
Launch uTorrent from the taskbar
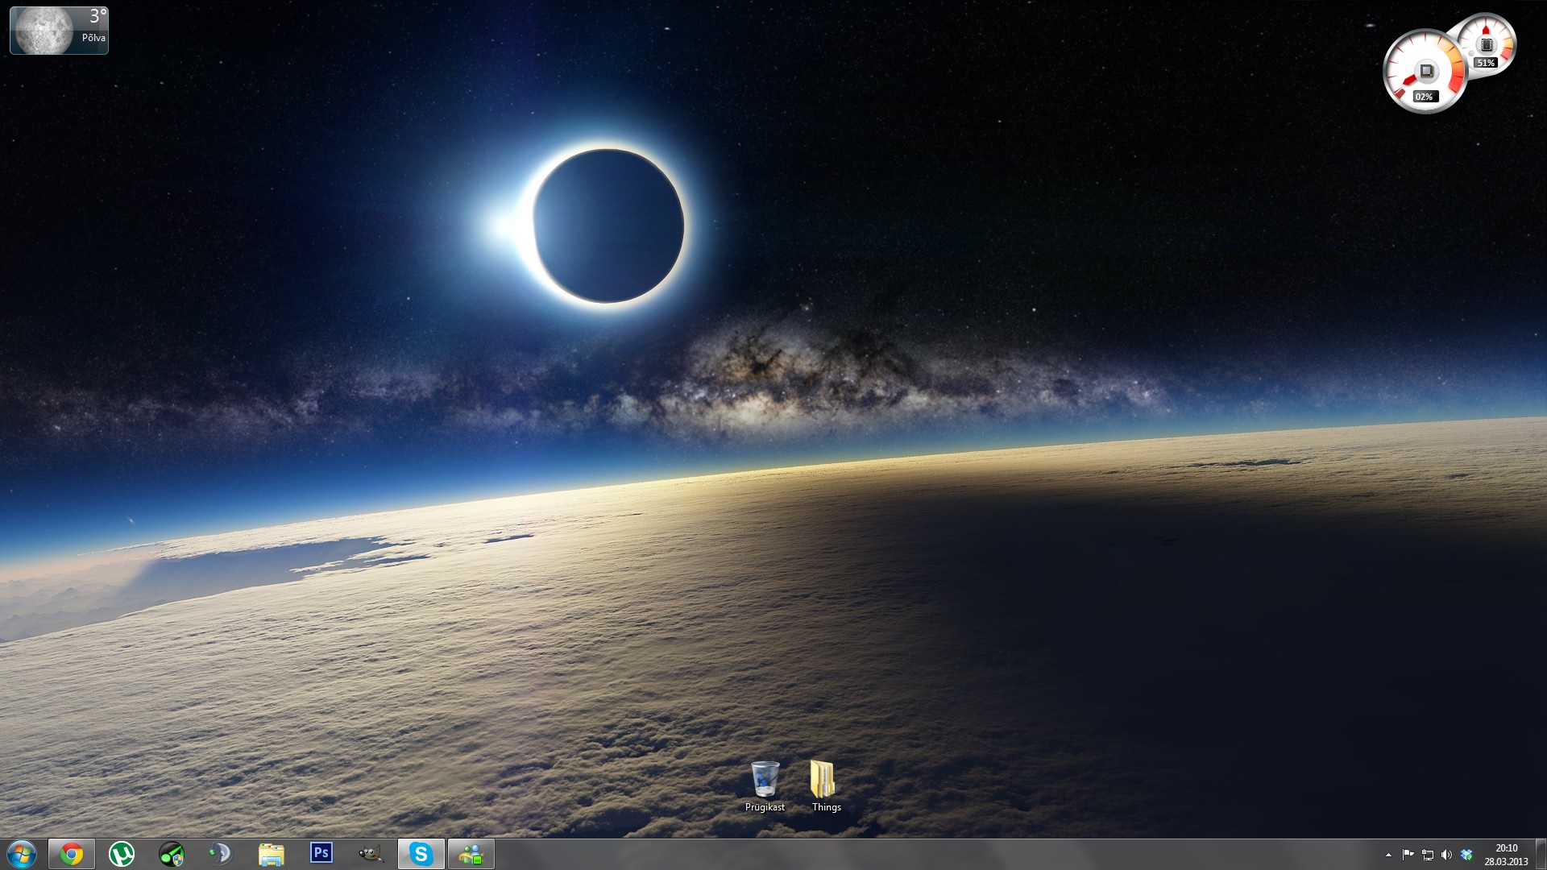coord(122,854)
